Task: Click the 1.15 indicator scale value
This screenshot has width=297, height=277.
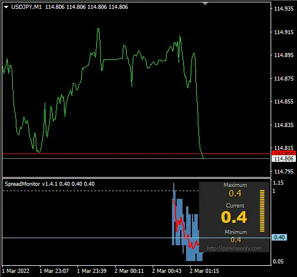Action: [278, 183]
